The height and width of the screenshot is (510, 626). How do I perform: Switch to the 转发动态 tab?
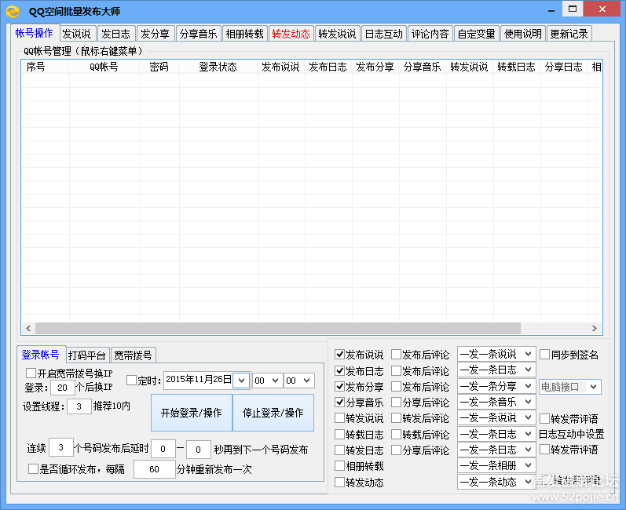coord(291,34)
